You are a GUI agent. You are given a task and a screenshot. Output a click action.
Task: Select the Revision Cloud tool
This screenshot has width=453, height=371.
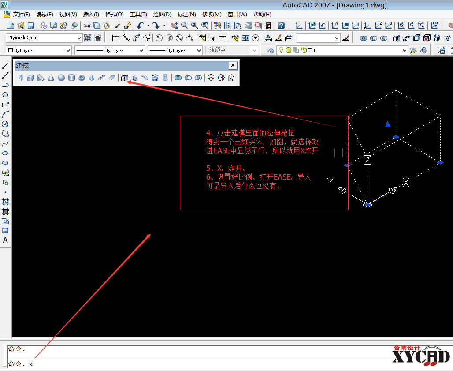5,134
